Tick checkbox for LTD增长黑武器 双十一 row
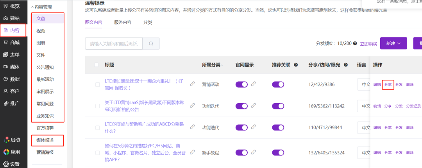Image resolution: width=422 pixels, height=168 pixels. (x=97, y=84)
